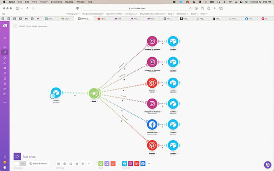Open the File menu
This screenshot has width=274, height=171.
click(x=20, y=2)
